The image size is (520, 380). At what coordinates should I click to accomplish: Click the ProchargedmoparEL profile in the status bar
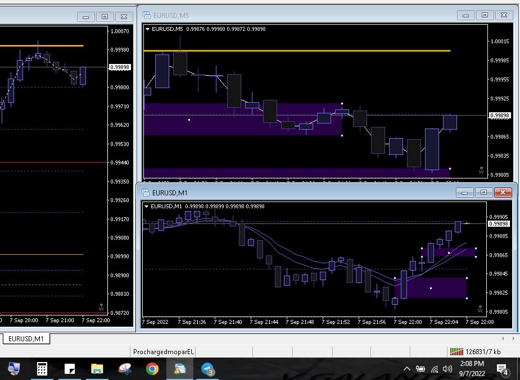[x=163, y=352]
